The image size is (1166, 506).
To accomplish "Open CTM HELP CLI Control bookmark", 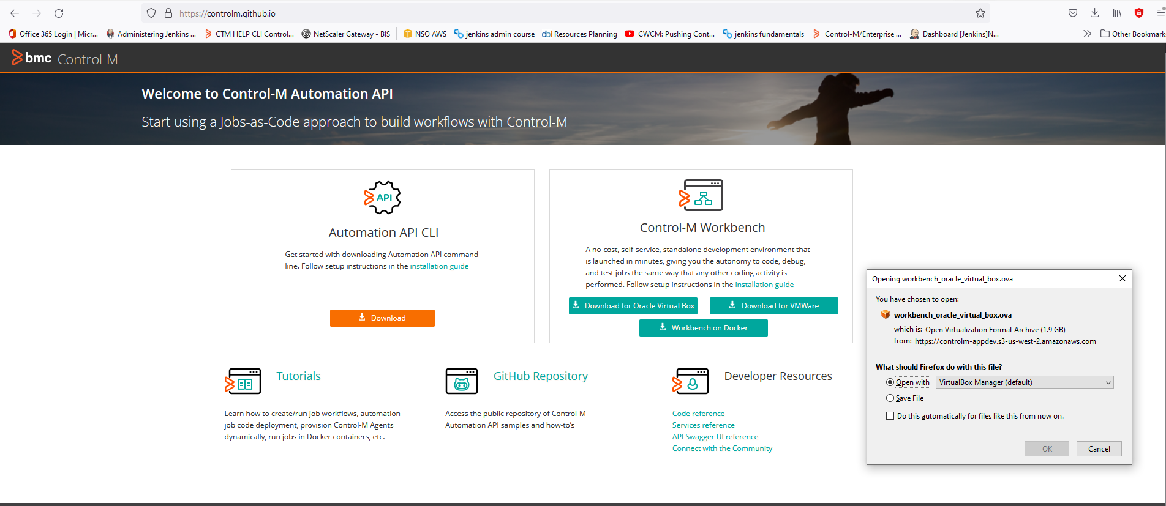I will coord(249,34).
